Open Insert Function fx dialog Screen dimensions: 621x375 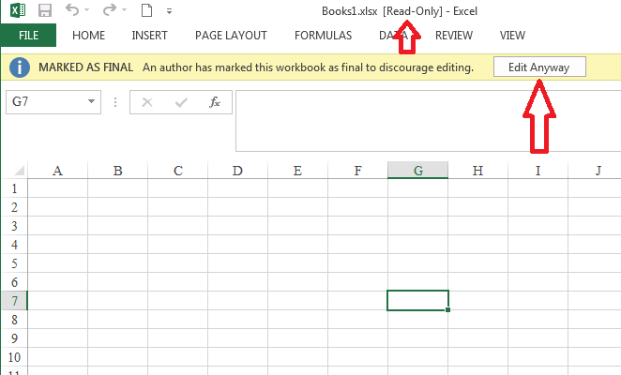[x=215, y=102]
